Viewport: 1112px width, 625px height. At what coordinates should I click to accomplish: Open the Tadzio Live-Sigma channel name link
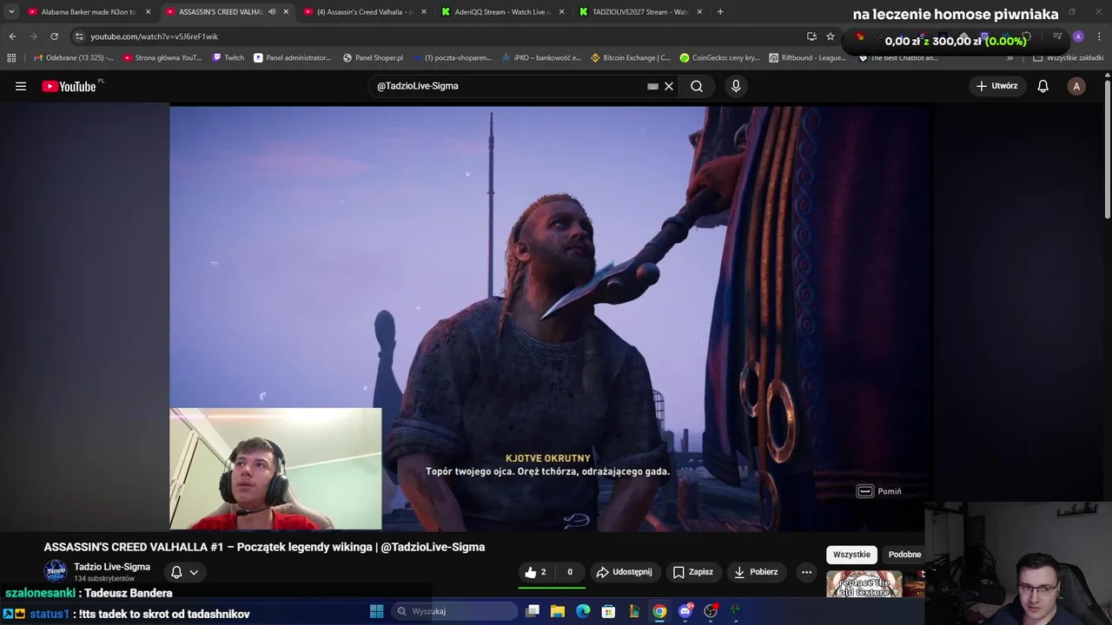pos(112,567)
